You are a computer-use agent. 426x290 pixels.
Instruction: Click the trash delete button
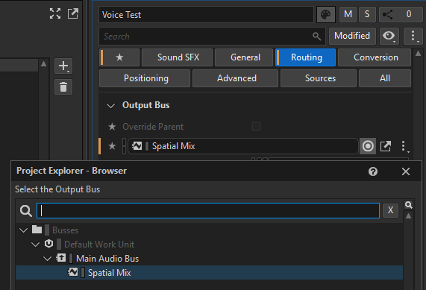63,87
